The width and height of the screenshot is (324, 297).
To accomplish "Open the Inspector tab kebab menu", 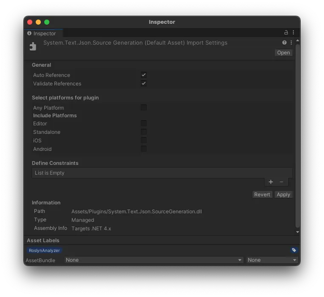I will tap(293, 33).
